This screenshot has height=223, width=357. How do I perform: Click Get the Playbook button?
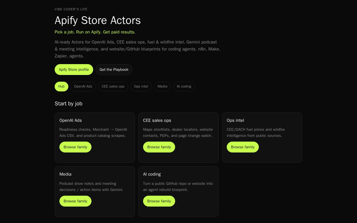click(114, 69)
